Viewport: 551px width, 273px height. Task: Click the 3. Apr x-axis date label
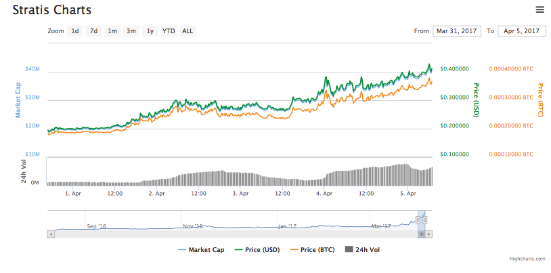[240, 193]
